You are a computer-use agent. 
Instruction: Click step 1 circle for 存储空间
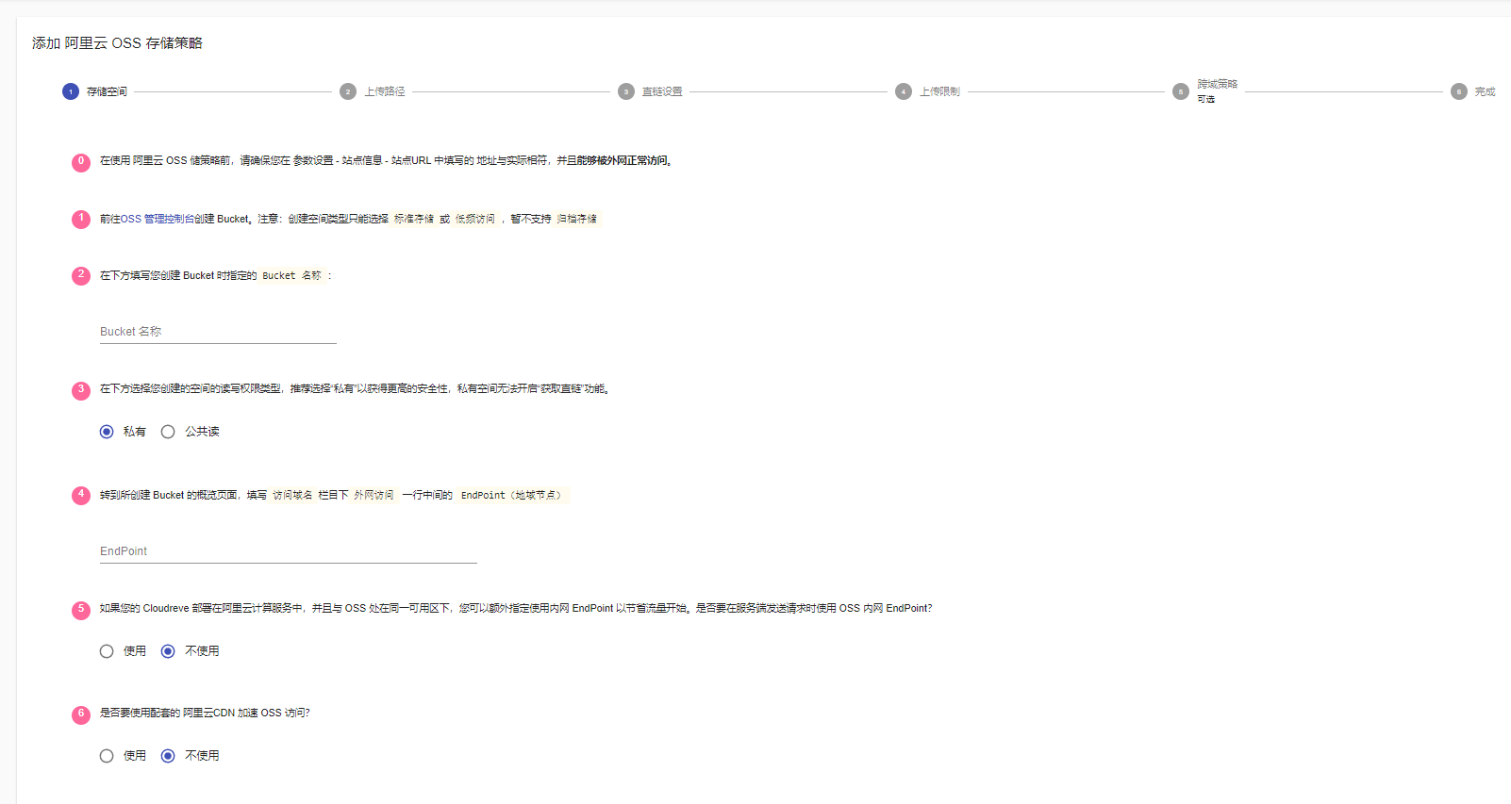[71, 91]
